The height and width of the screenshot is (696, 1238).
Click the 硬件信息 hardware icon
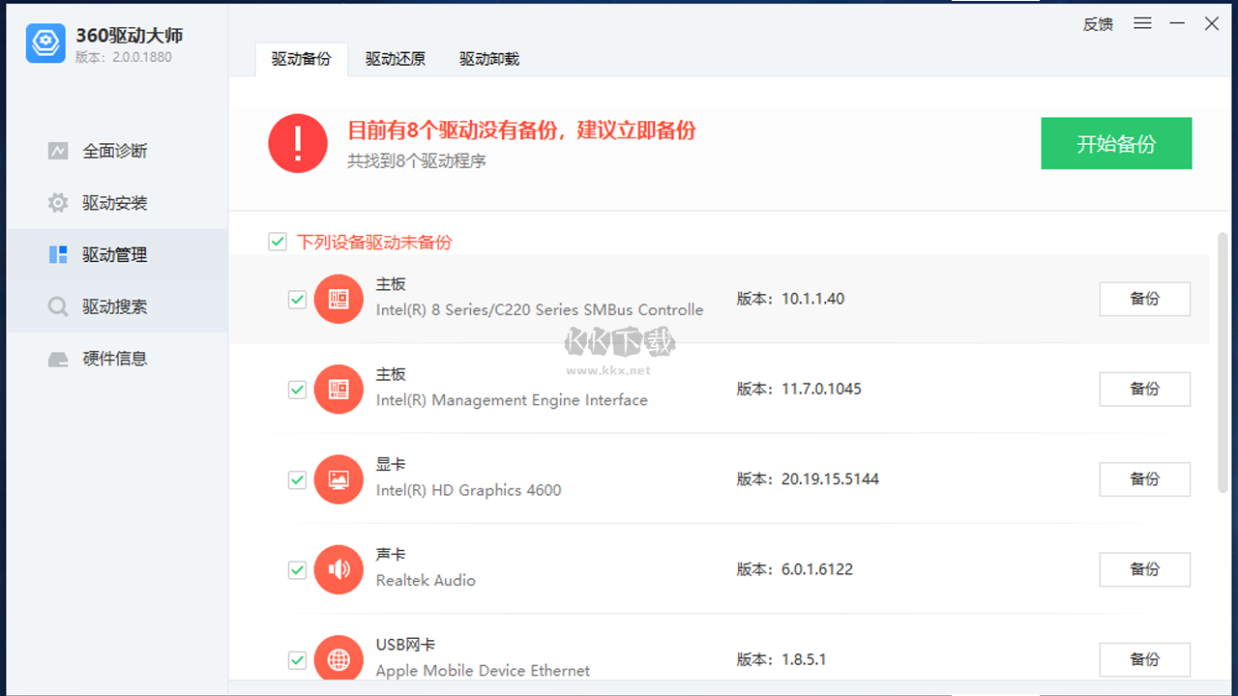tap(58, 359)
